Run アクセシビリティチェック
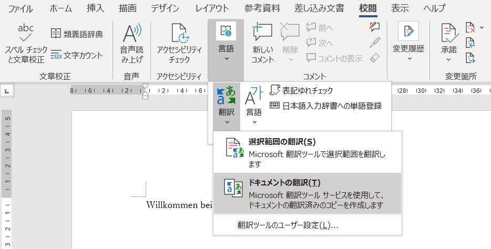 pyautogui.click(x=179, y=43)
